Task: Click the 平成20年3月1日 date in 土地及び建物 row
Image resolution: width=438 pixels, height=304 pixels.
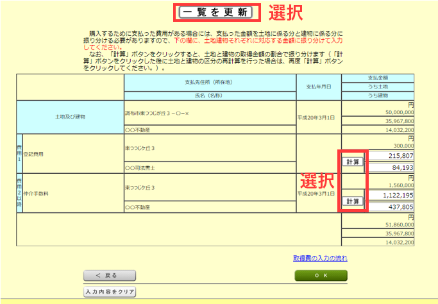Action: click(x=318, y=117)
